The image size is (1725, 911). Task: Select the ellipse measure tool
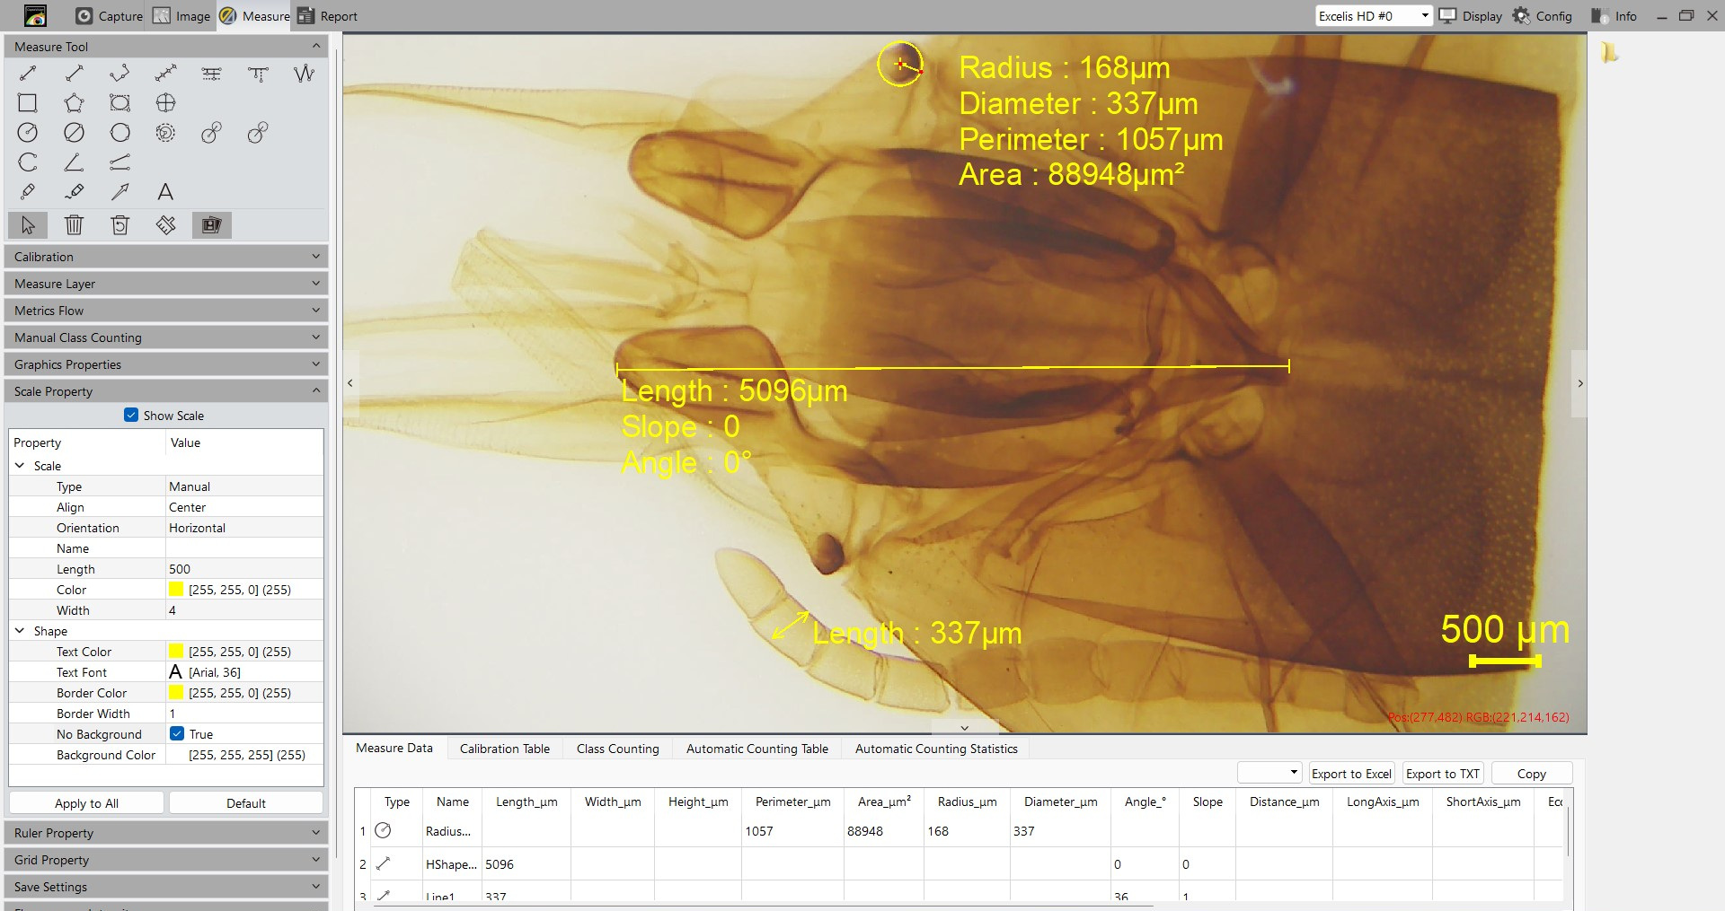click(x=119, y=103)
